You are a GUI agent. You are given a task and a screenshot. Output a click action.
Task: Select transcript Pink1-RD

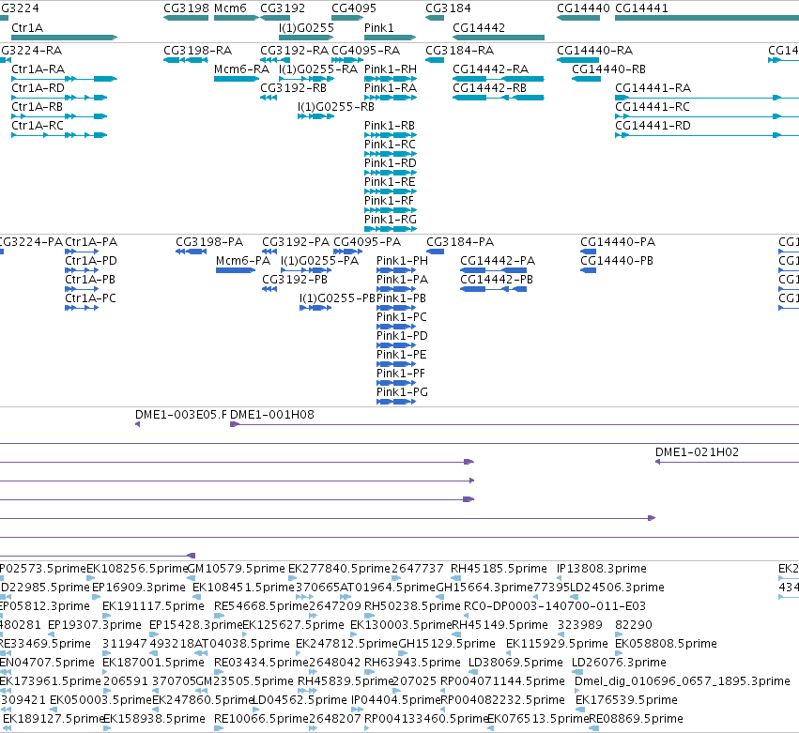pyautogui.click(x=391, y=173)
